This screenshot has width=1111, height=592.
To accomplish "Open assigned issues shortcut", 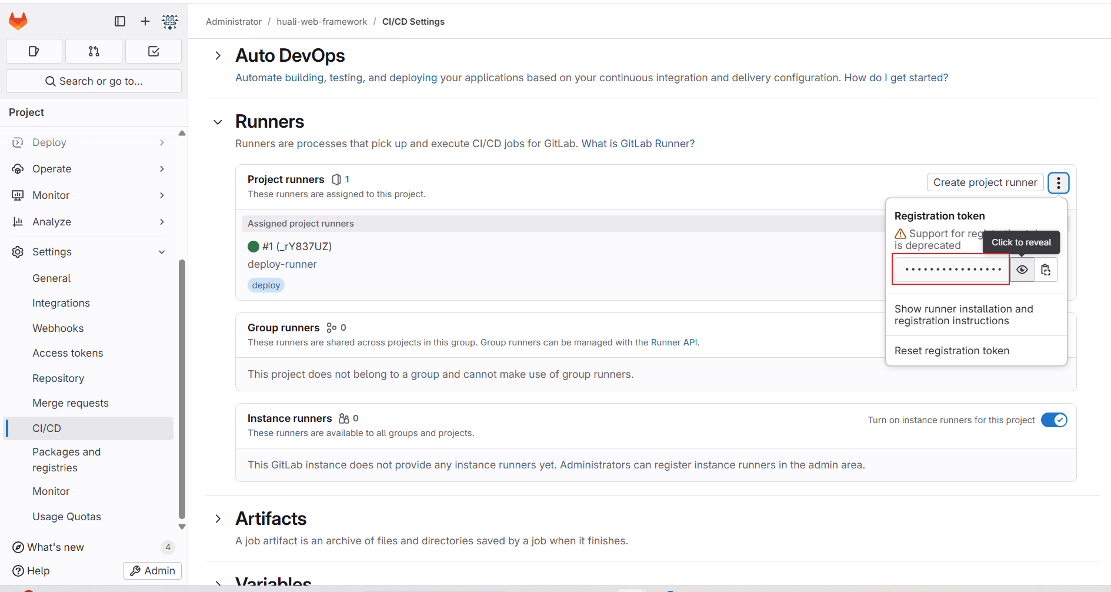I will (x=34, y=51).
